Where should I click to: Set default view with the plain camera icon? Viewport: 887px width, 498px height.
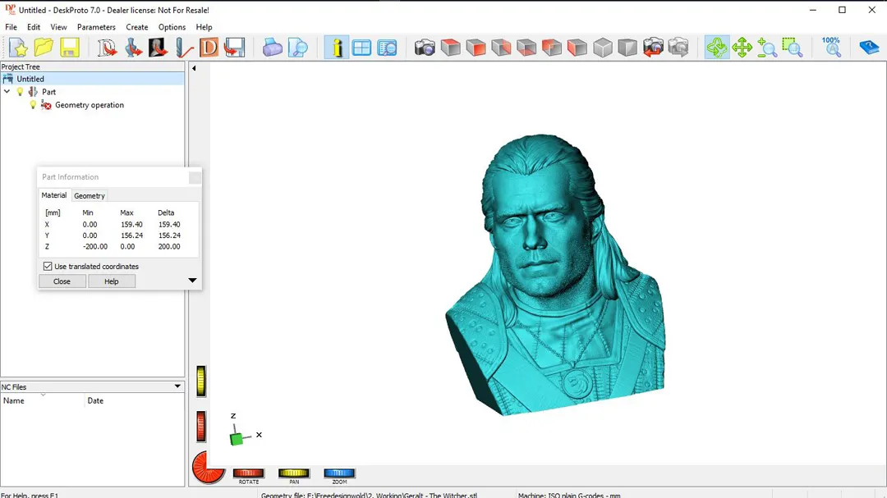click(x=425, y=48)
